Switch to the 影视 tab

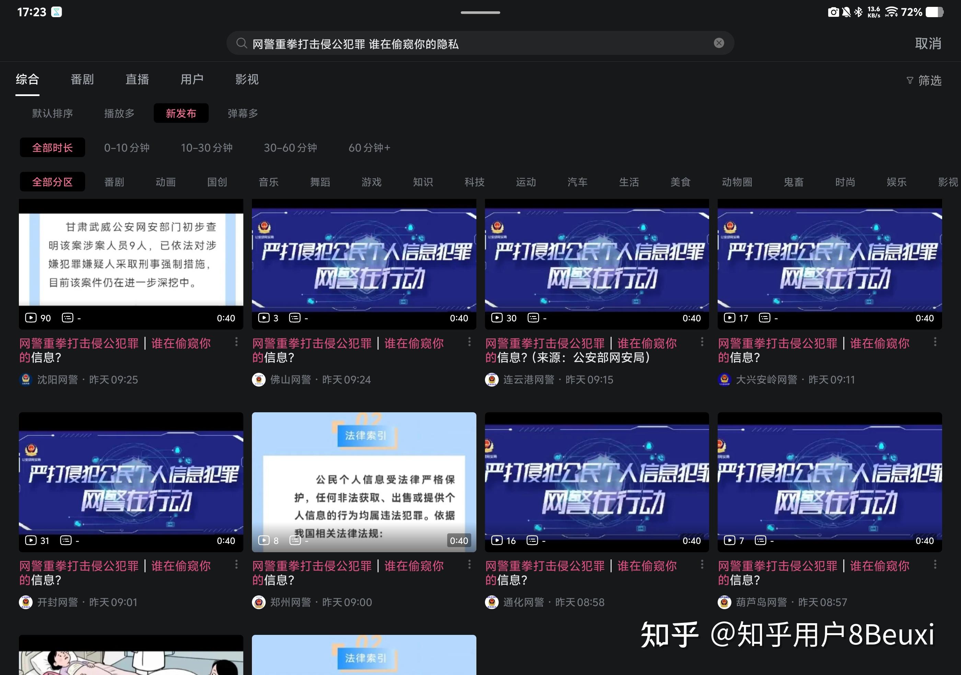(247, 80)
